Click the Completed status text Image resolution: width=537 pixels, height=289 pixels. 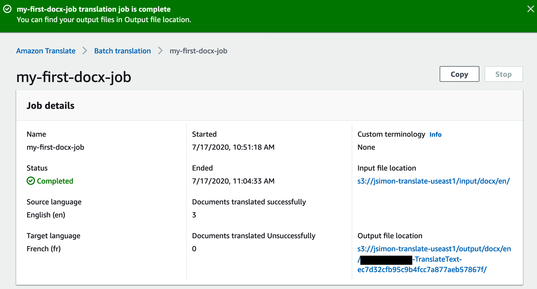pyautogui.click(x=55, y=181)
